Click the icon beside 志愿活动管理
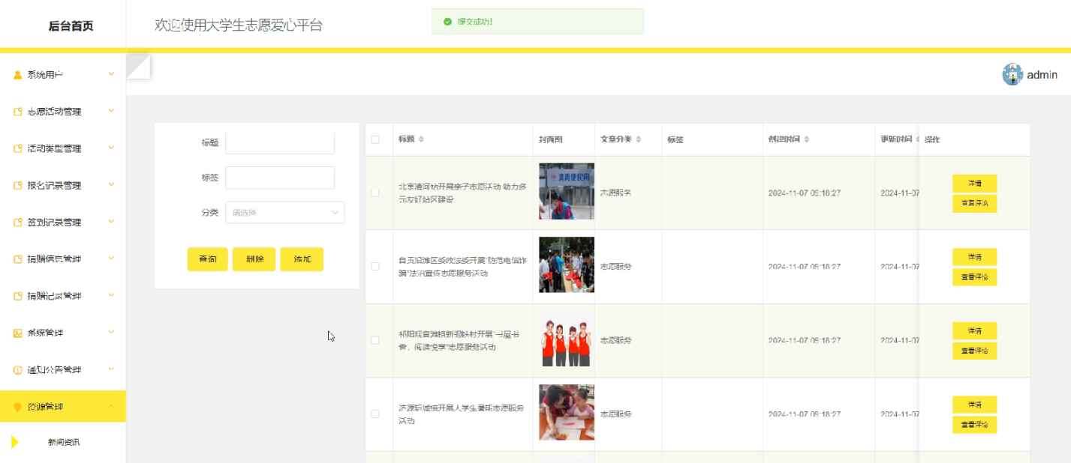The width and height of the screenshot is (1071, 463). tap(18, 112)
